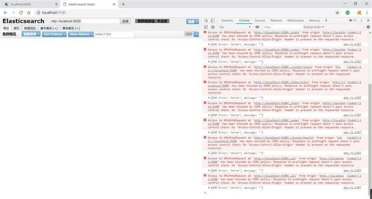The width and height of the screenshot is (372, 199).
Task: Focus the console Filter input
Action: point(282,27)
